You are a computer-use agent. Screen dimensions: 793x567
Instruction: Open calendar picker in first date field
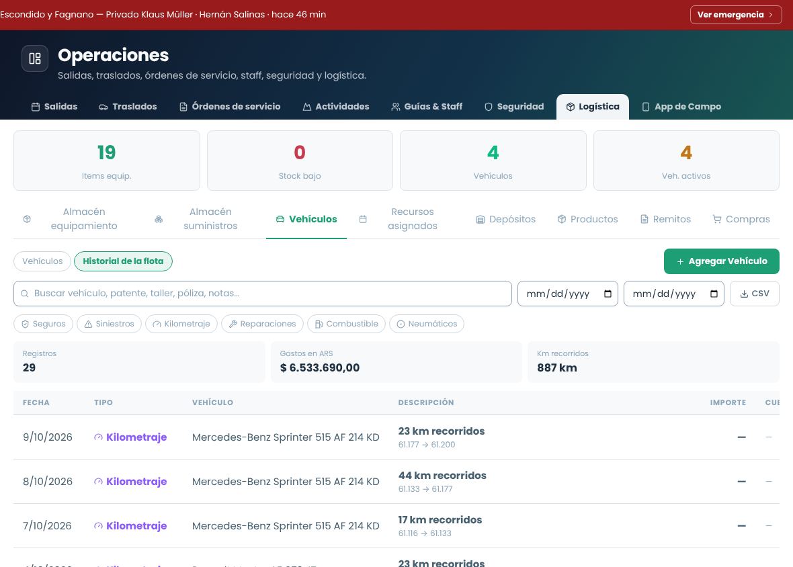[x=608, y=294]
